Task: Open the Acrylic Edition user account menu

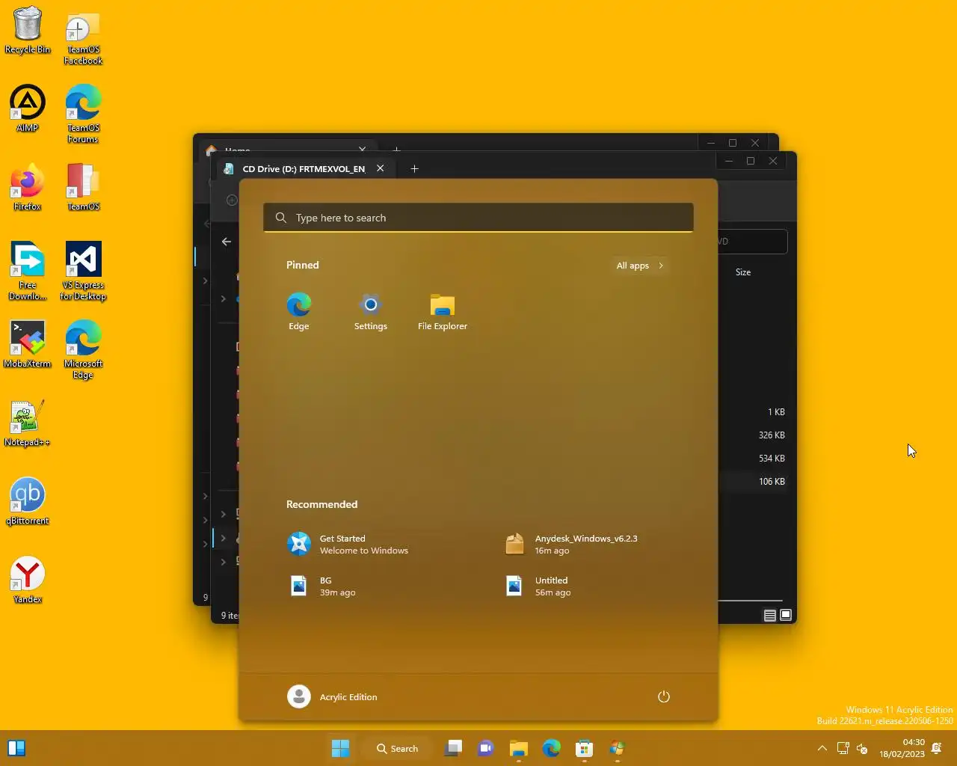Action: pyautogui.click(x=333, y=696)
